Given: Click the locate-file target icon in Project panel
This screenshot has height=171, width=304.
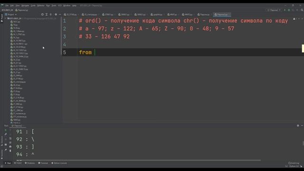Looking at the screenshot, I should point(42,15).
